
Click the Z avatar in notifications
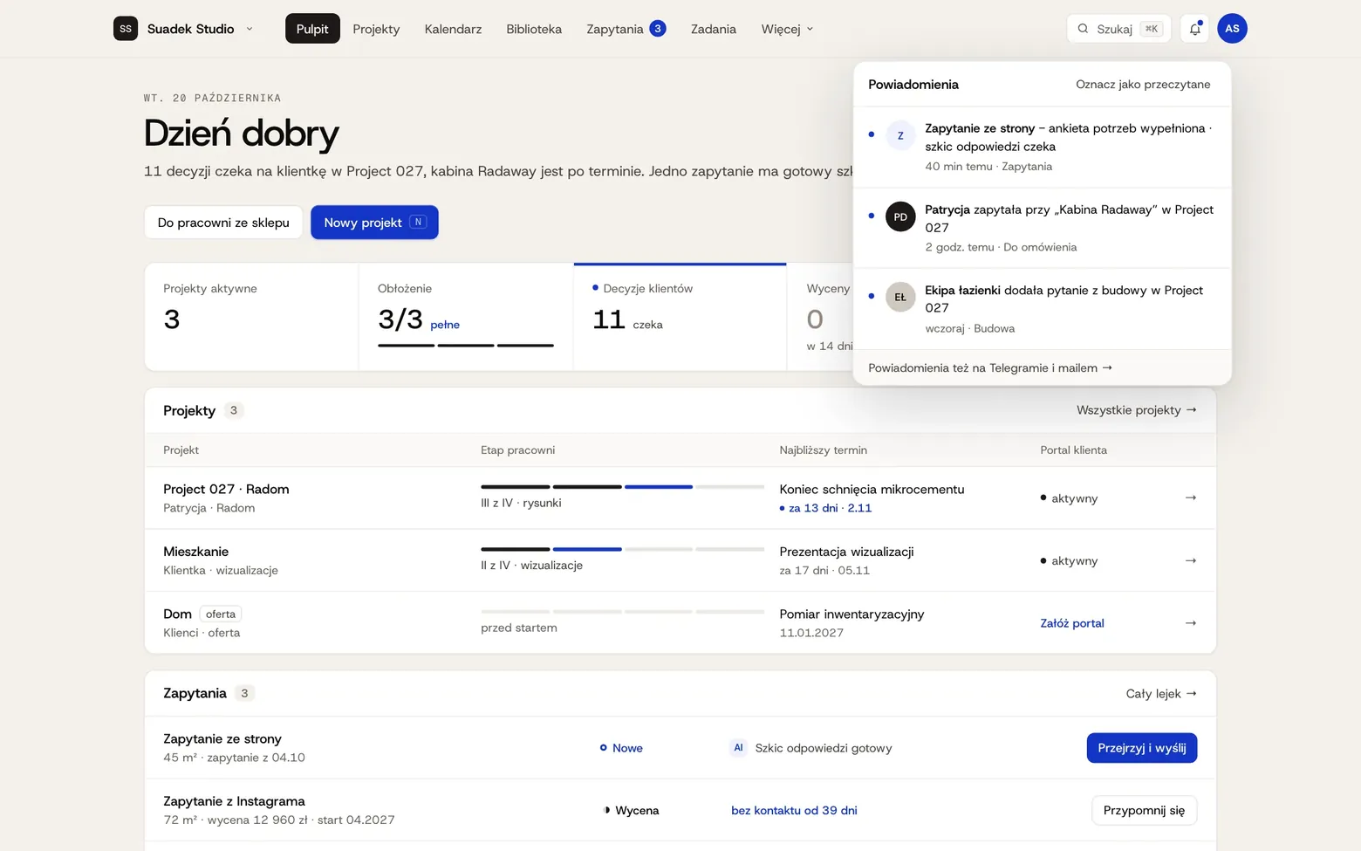tap(900, 135)
